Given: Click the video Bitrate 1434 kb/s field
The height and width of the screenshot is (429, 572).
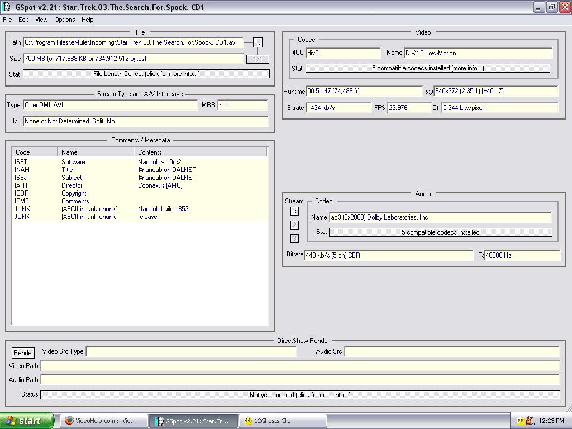Looking at the screenshot, I should [339, 108].
